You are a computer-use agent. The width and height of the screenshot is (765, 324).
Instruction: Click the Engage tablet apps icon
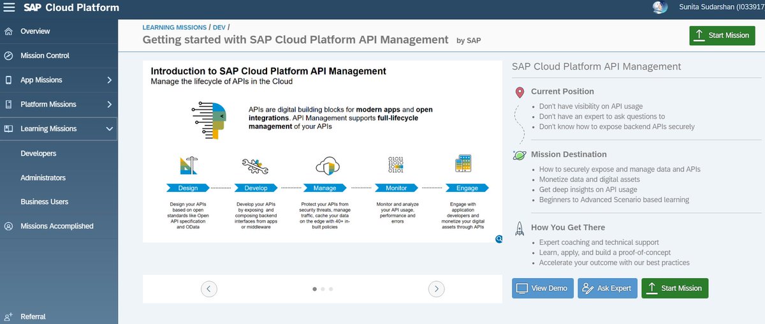tap(463, 164)
